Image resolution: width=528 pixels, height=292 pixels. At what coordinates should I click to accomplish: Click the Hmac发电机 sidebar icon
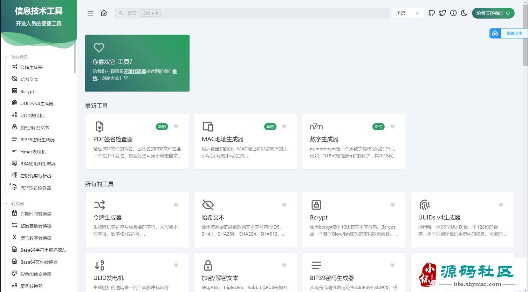coord(14,151)
